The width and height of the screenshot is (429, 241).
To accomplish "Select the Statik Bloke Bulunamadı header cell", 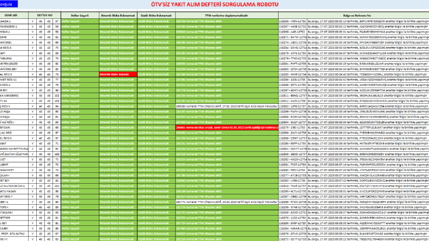I will click(x=156, y=16).
